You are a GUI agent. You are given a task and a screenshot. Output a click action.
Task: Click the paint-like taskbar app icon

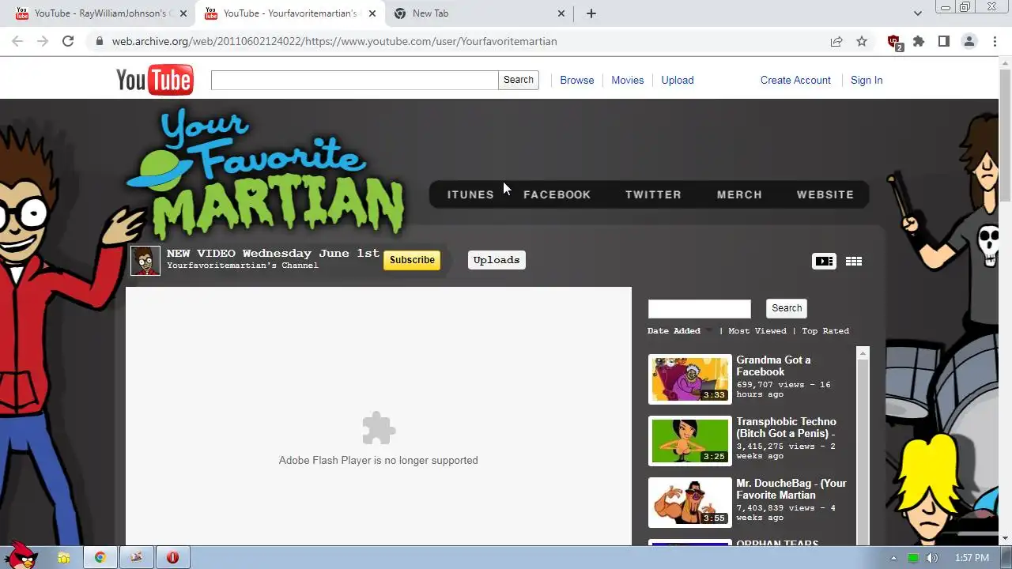tap(136, 558)
